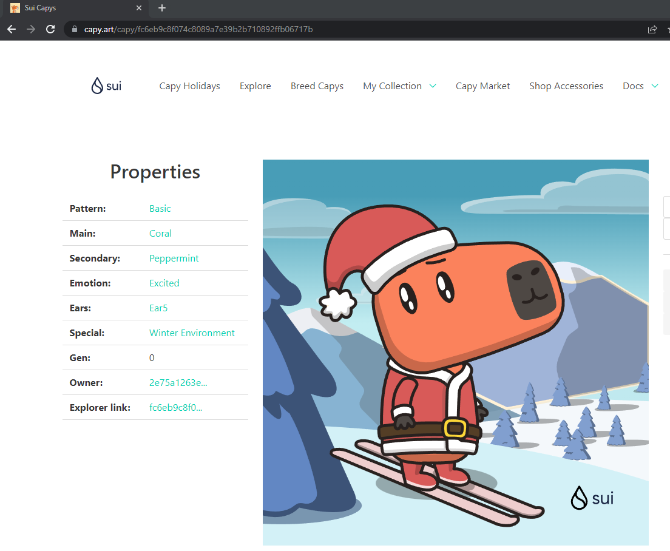Expand the Docs dropdown chevron

pos(654,86)
